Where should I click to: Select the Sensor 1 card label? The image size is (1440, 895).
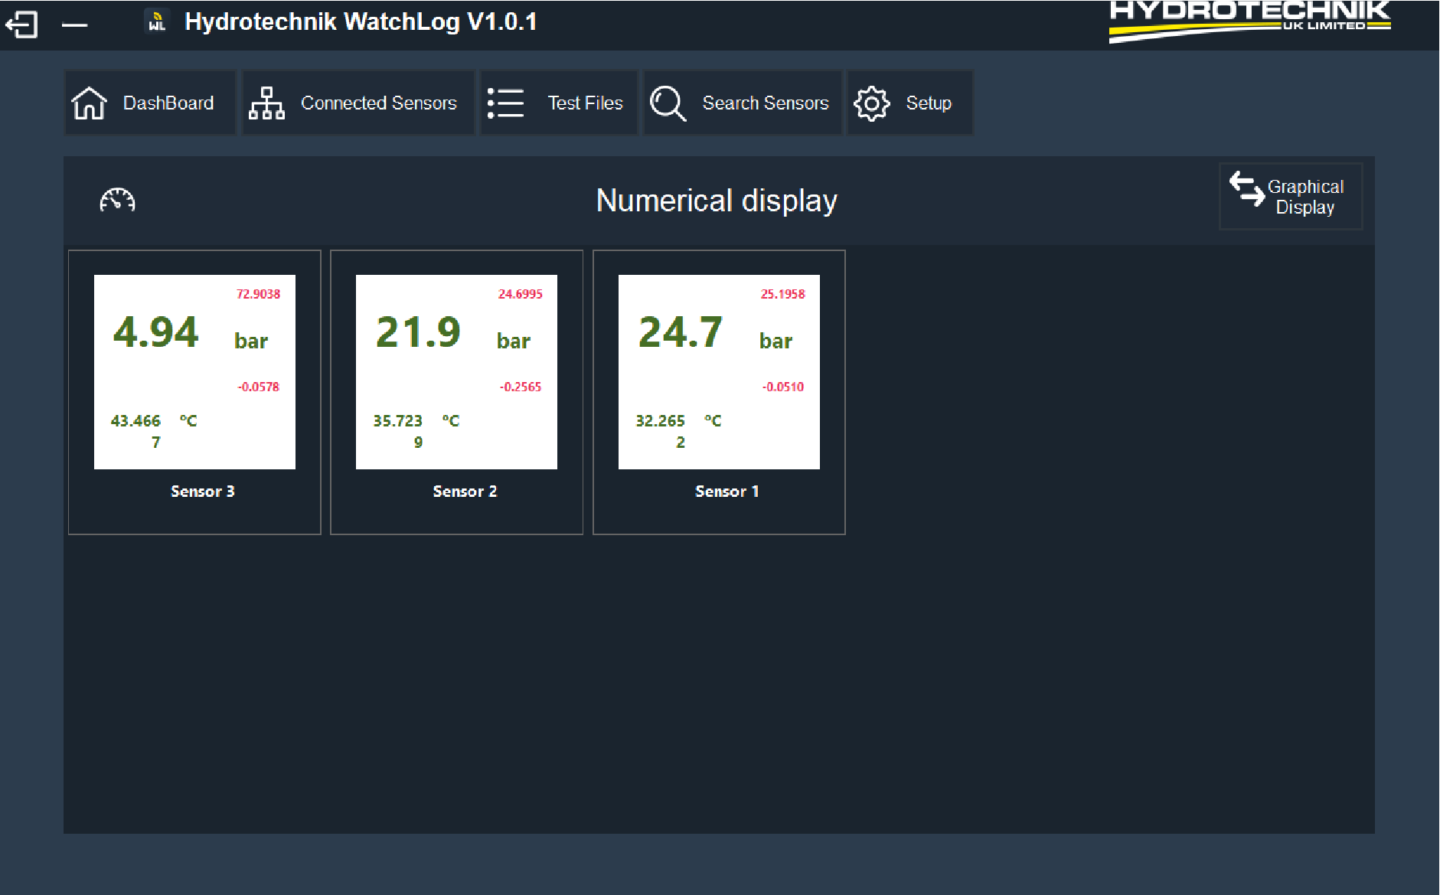[727, 492]
